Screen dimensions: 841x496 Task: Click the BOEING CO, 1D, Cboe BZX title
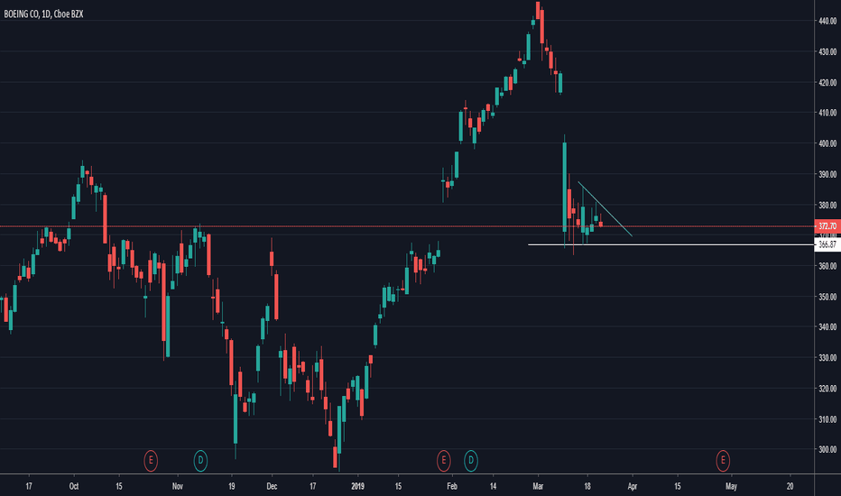(x=43, y=14)
